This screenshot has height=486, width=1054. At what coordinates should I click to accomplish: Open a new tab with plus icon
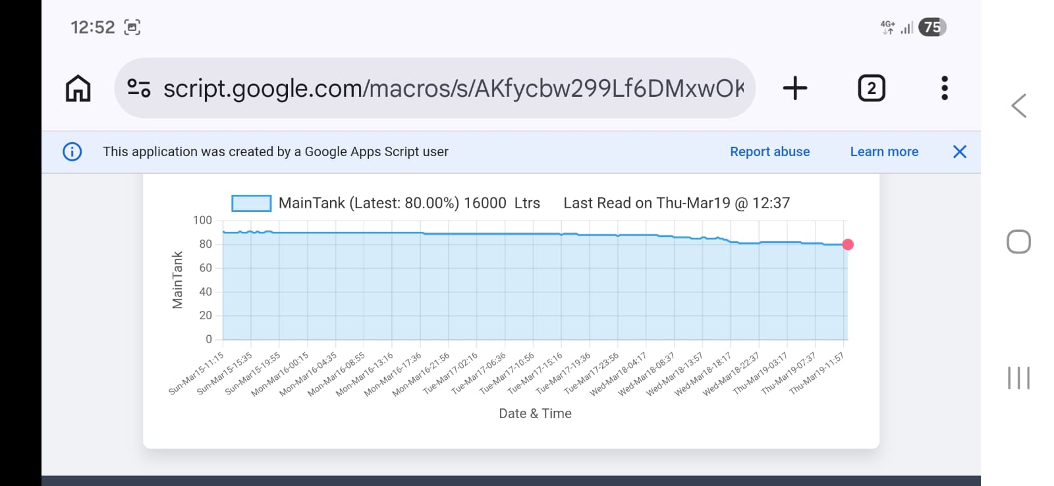coord(795,88)
